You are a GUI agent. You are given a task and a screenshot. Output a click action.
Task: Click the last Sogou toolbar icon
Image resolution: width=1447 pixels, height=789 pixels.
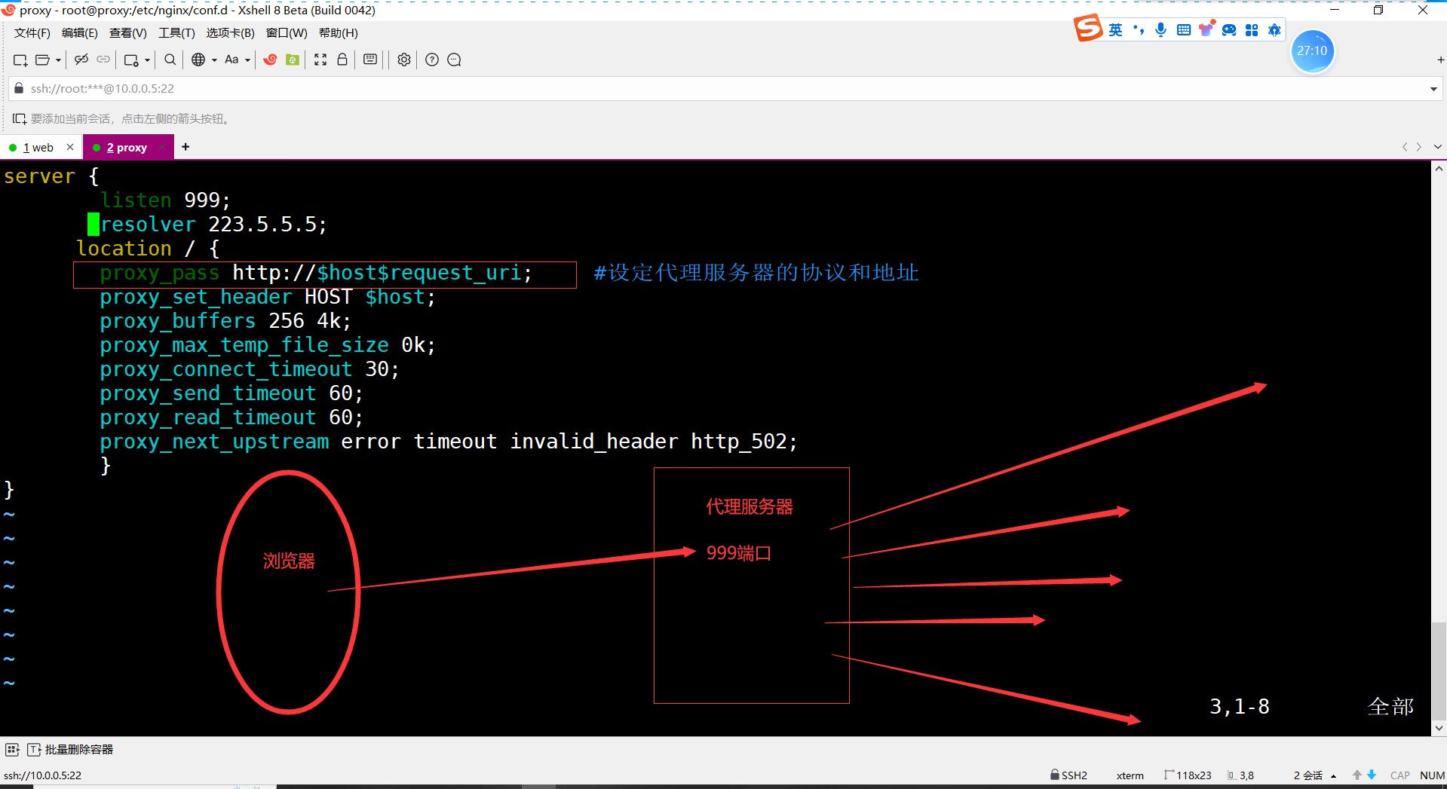coord(1274,30)
